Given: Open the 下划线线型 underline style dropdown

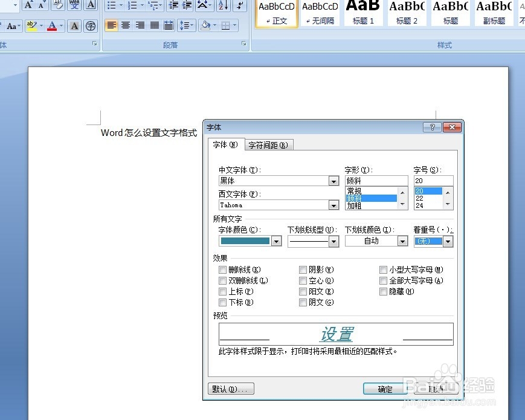Looking at the screenshot, I should 333,241.
